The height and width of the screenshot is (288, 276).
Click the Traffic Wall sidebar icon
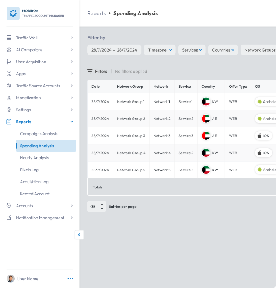click(x=9, y=38)
